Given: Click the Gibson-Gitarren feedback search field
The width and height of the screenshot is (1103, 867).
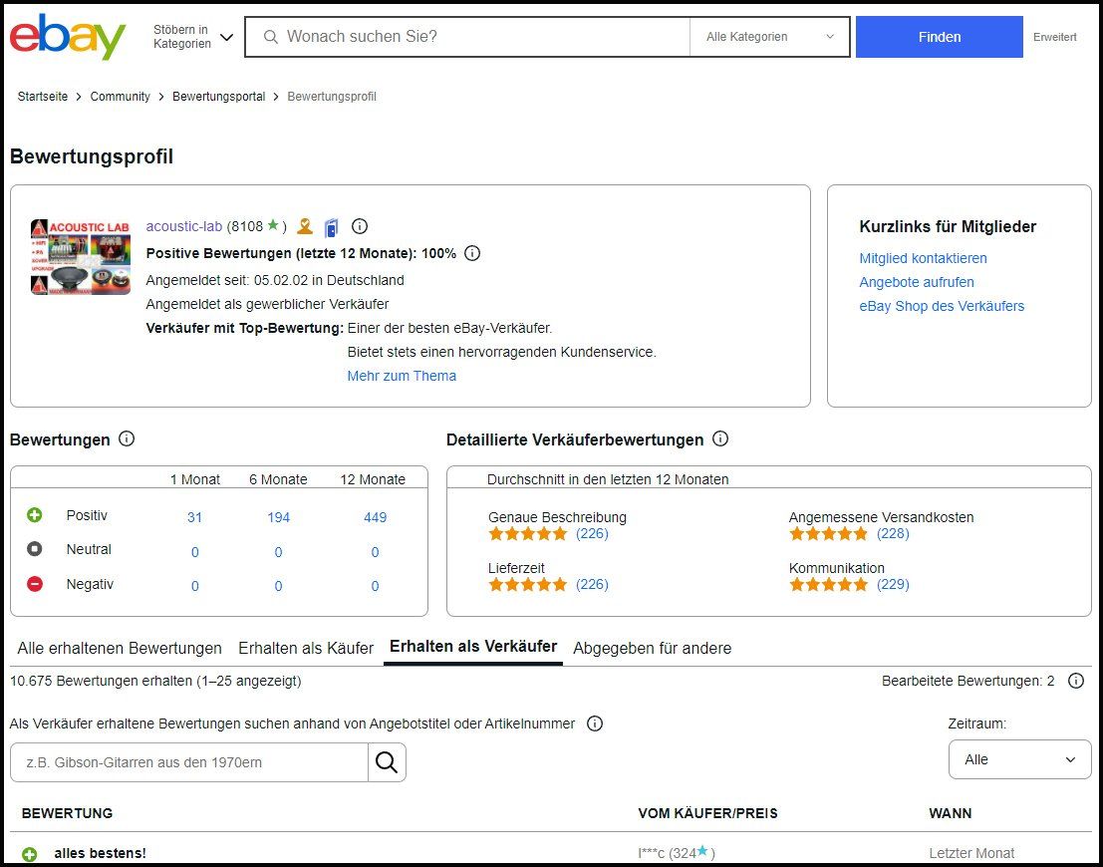Looking at the screenshot, I should 189,762.
